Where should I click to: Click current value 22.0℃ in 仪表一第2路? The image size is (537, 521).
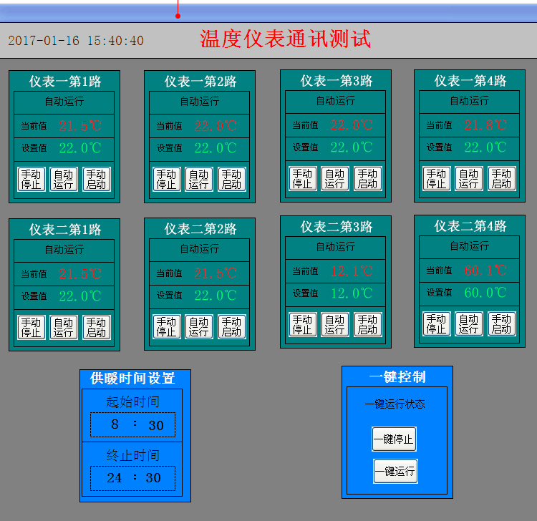tap(216, 126)
